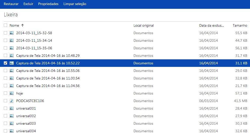Screen dimensions: 250x135
Task: Sort by name using the arrow next to Nome
Action: 22,25
